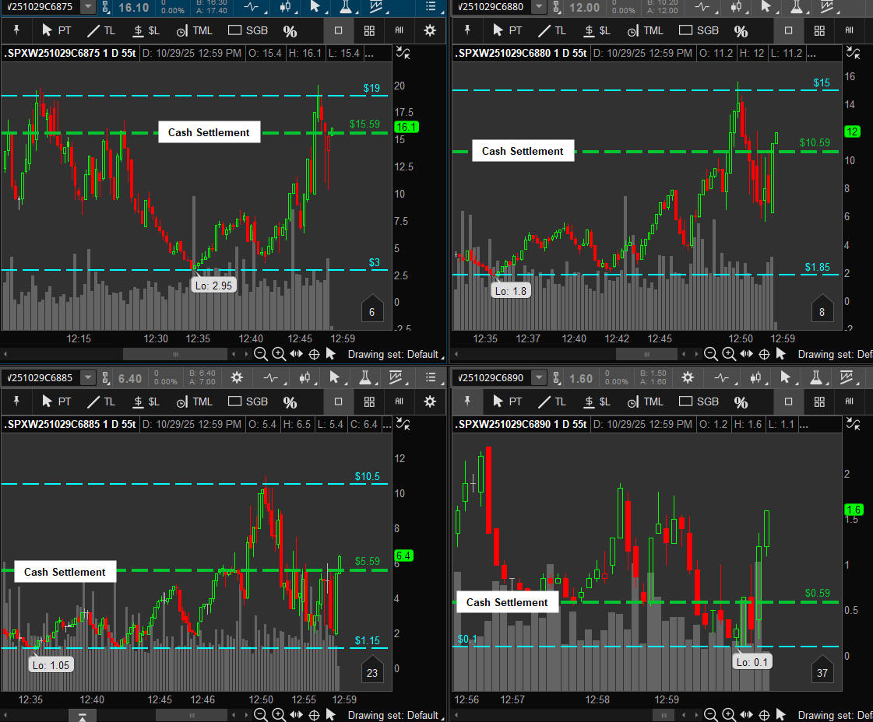Click the 'All' button in bottom-right chart toolbar
This screenshot has width=873, height=722.
850,402
